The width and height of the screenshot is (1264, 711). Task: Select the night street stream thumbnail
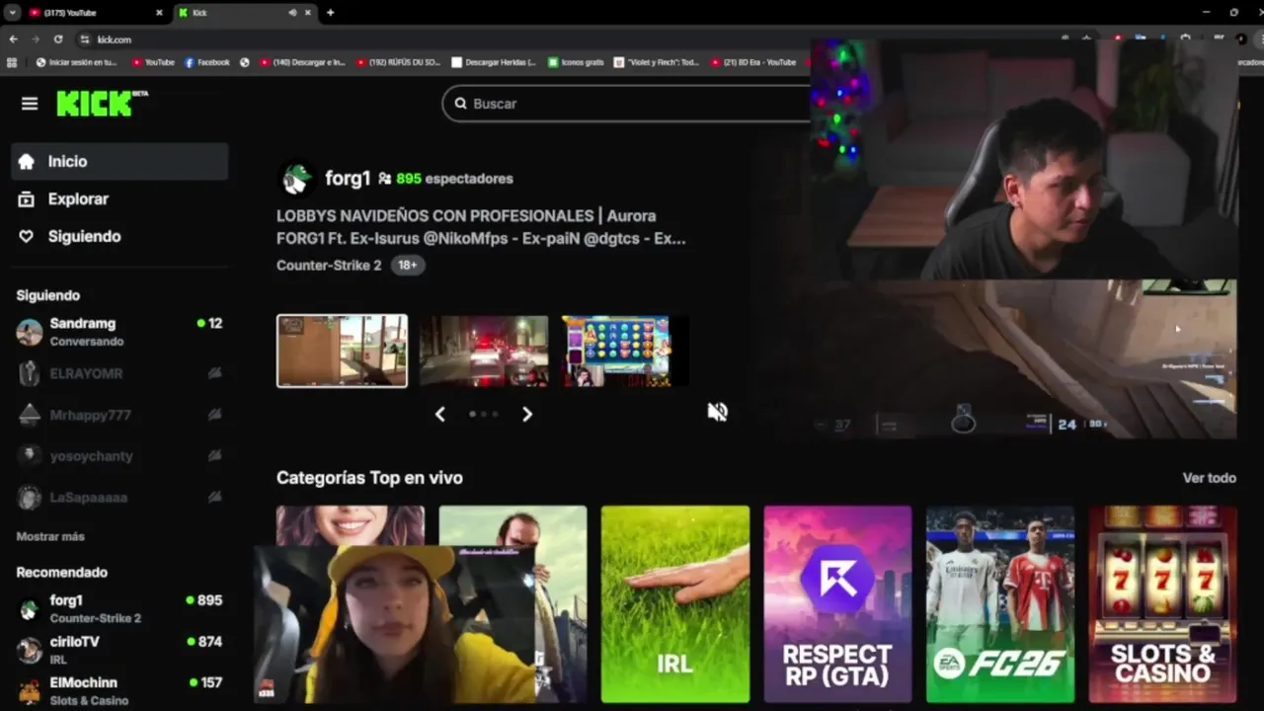click(x=484, y=351)
